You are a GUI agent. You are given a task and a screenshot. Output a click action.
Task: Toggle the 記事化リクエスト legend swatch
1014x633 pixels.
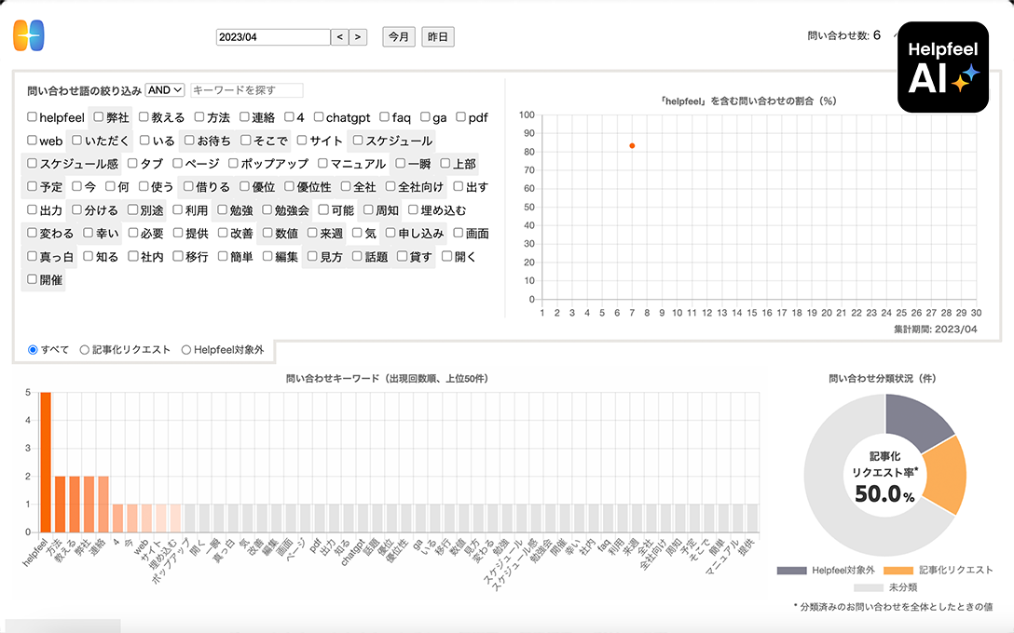tap(898, 571)
